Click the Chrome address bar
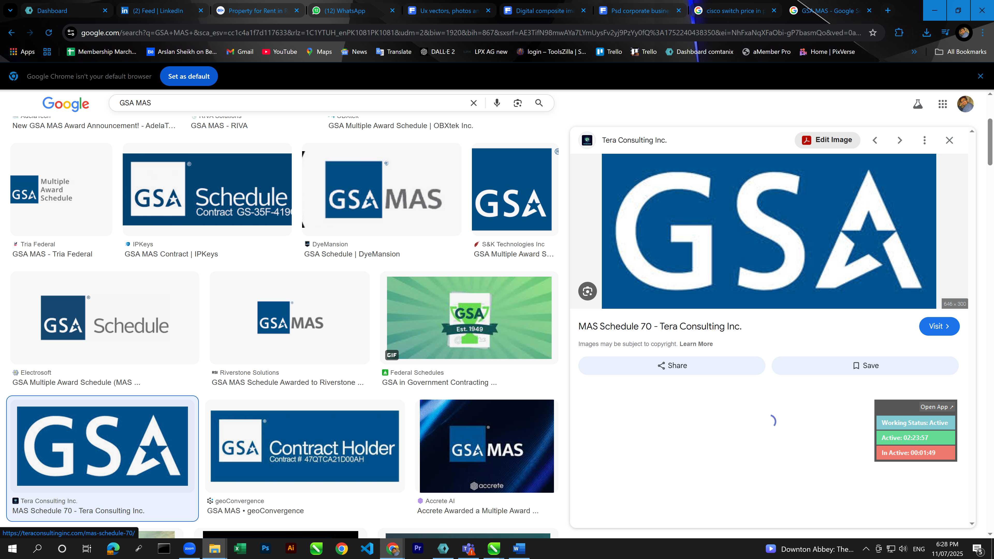Image resolution: width=994 pixels, height=559 pixels. 471,33
